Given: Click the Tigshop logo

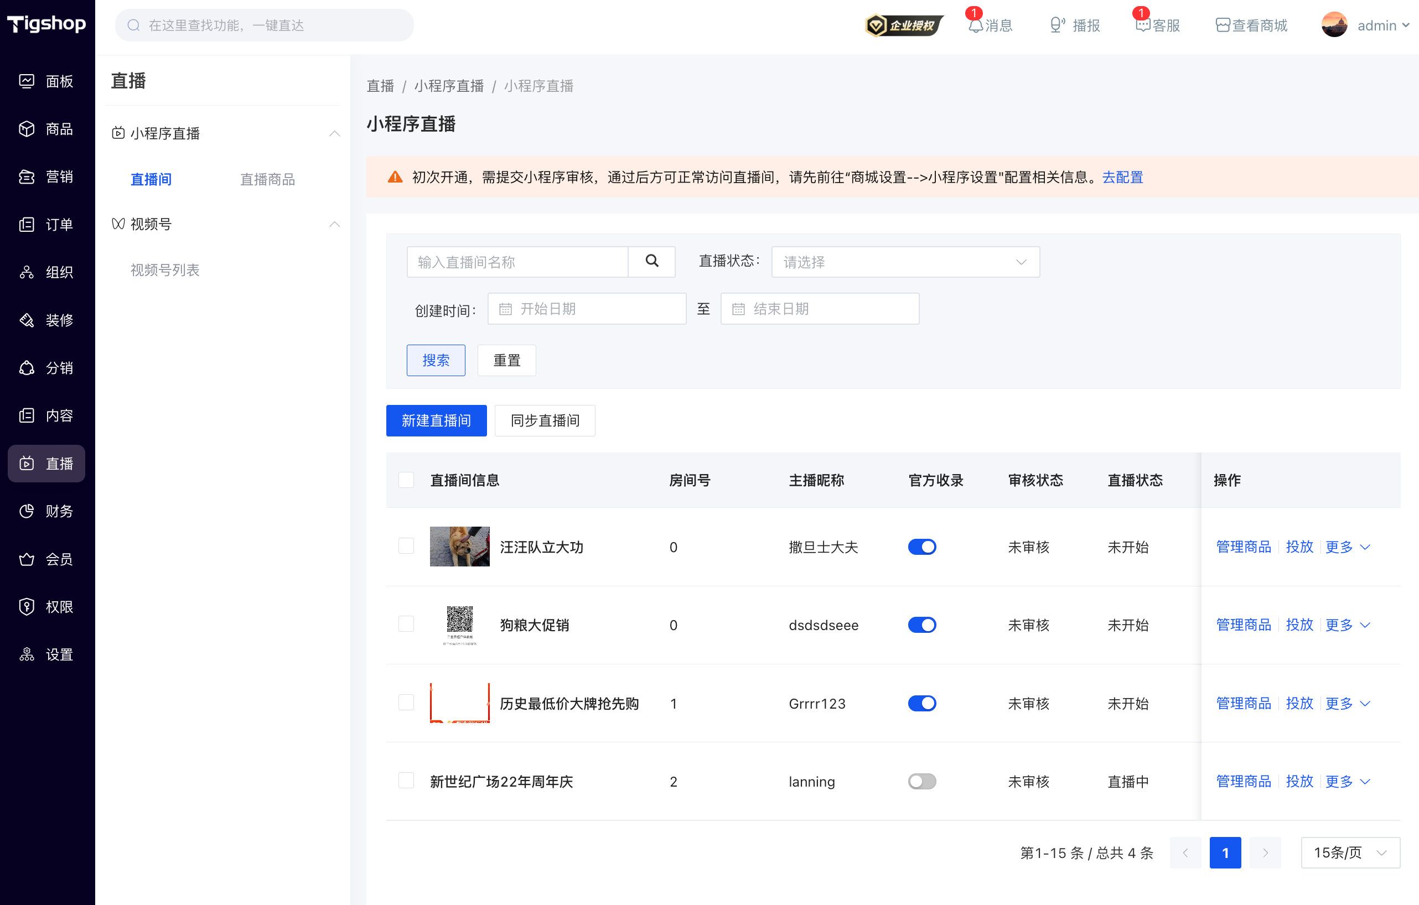Looking at the screenshot, I should tap(46, 24).
